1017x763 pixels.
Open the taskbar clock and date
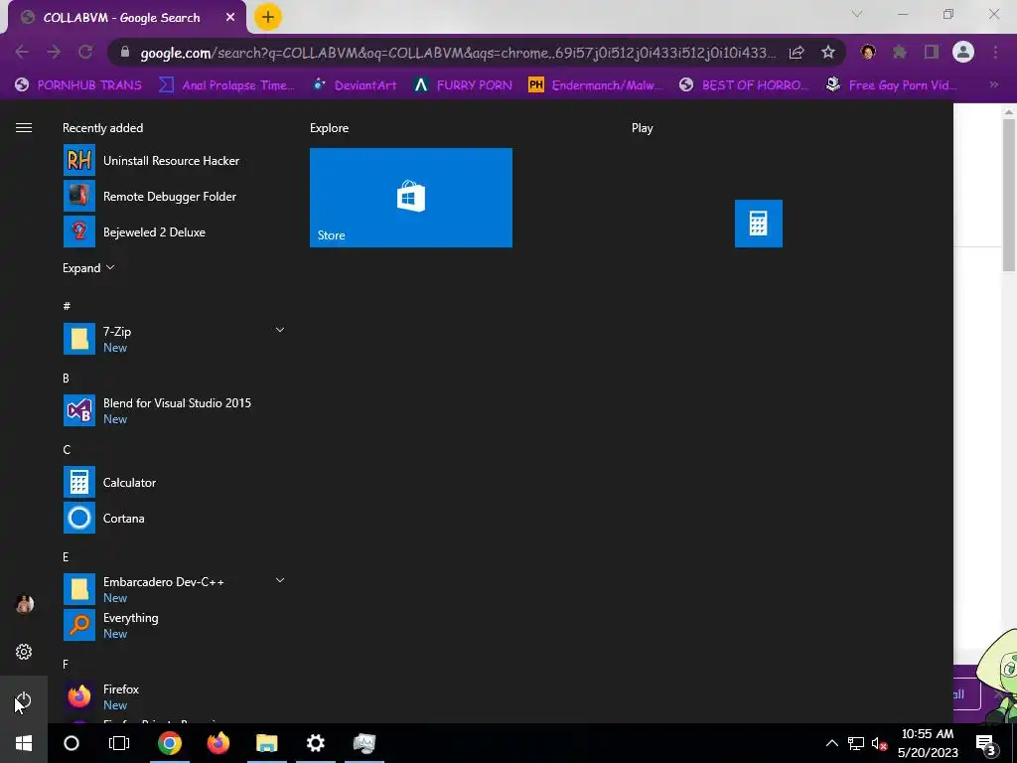(928, 743)
